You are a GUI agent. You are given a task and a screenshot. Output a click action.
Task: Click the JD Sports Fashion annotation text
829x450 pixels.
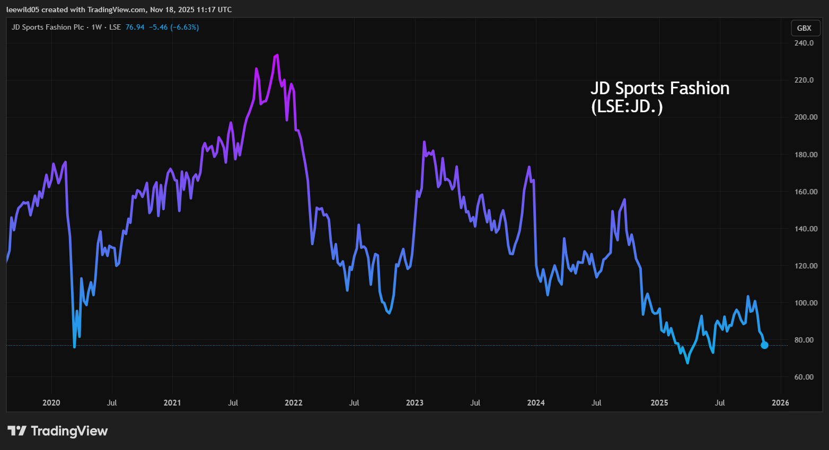[x=660, y=100]
